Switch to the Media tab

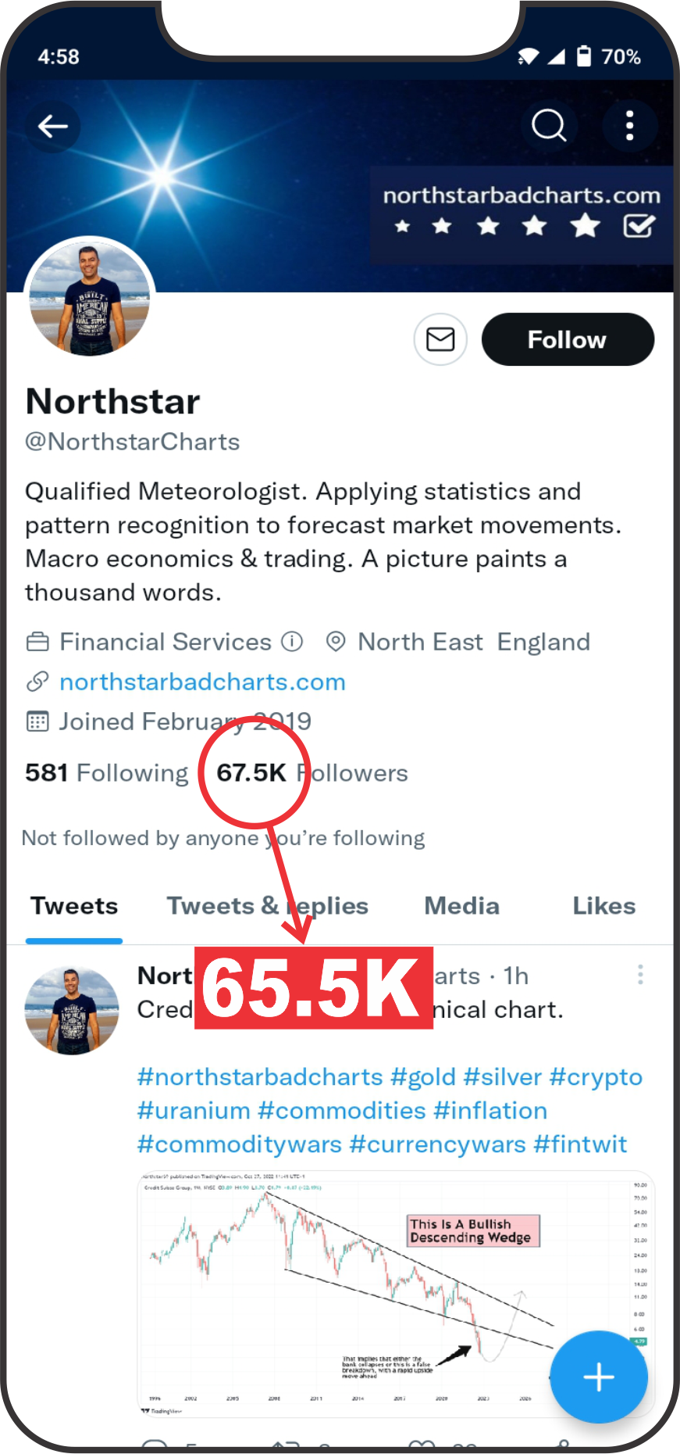pos(461,906)
